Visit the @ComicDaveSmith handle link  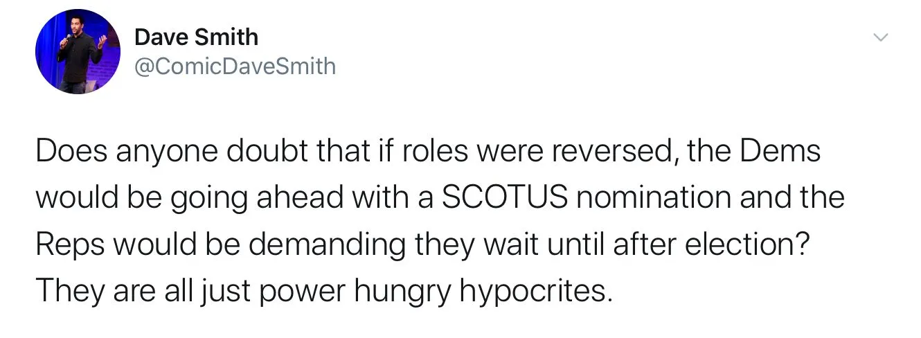coord(235,66)
